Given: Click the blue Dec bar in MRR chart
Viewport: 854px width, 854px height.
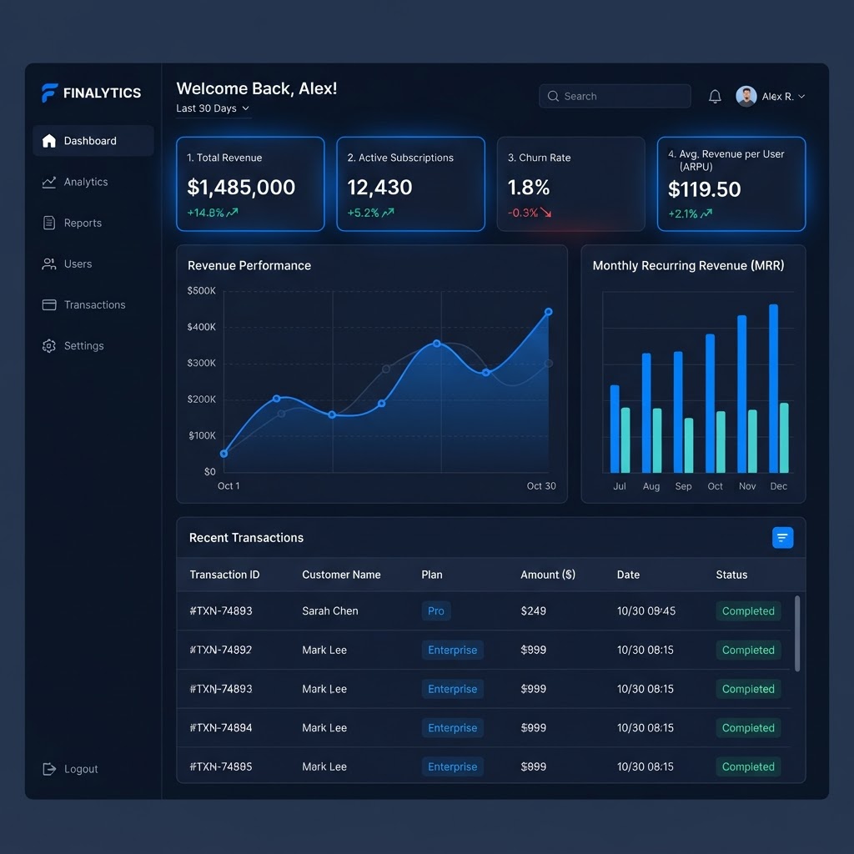Looking at the screenshot, I should coord(773,389).
